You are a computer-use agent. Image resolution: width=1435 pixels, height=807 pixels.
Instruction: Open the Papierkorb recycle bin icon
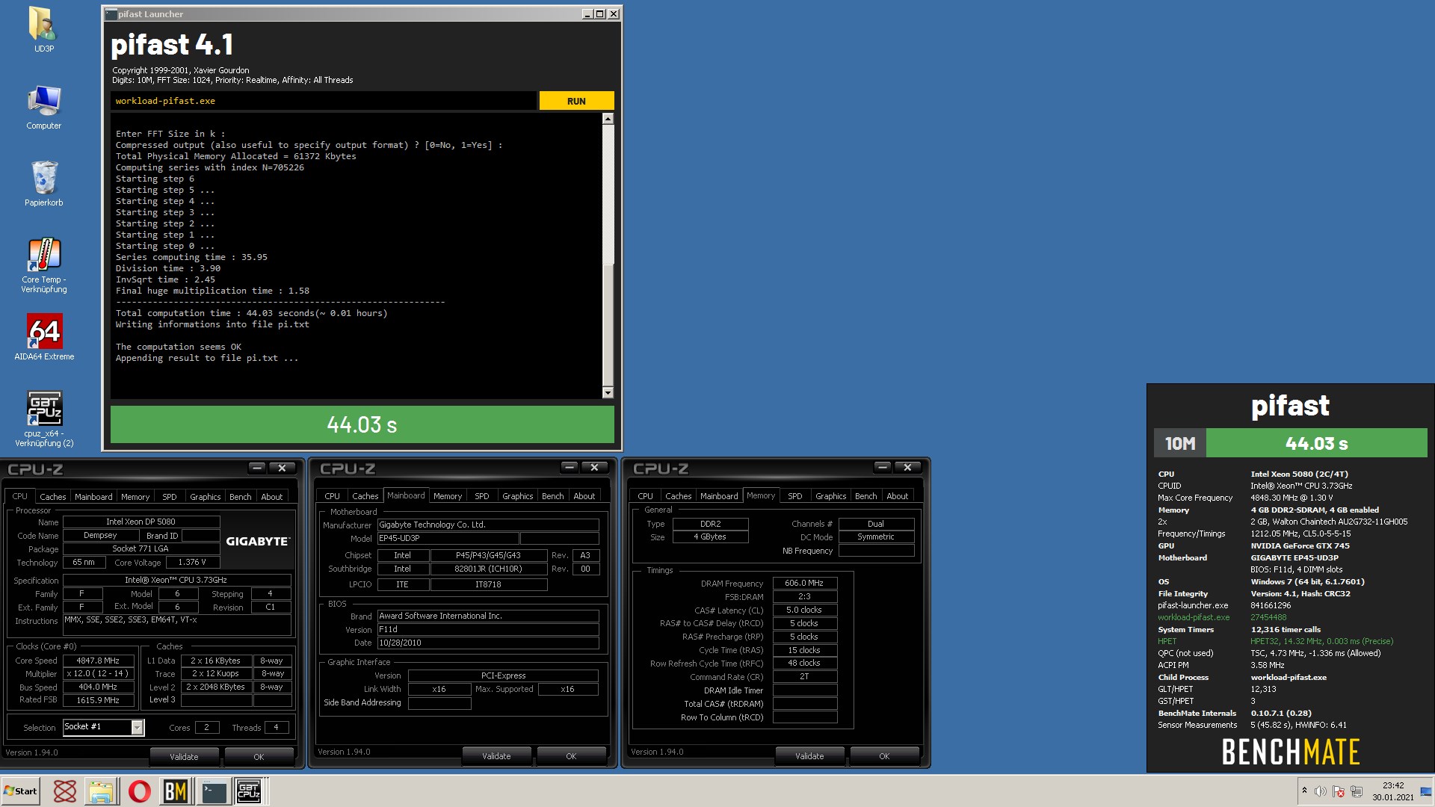(43, 184)
